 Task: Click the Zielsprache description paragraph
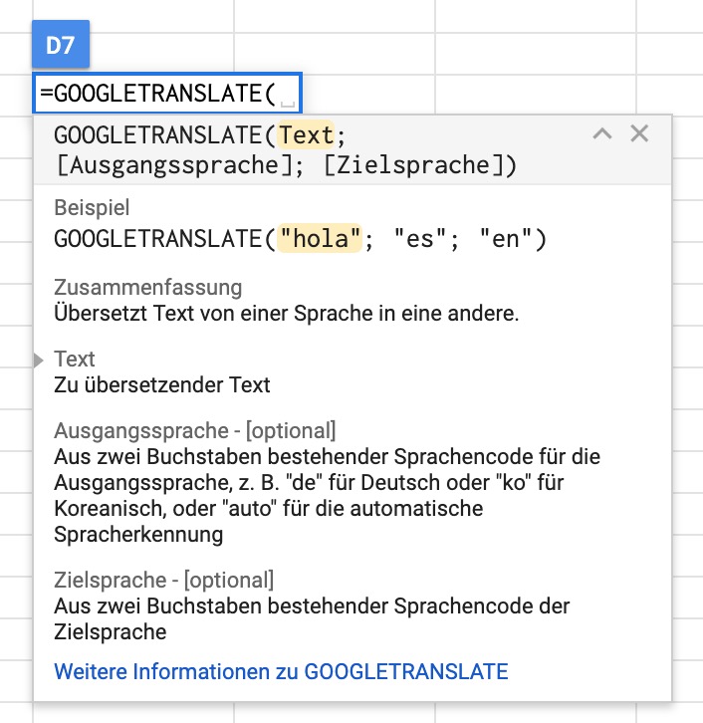coord(312,618)
